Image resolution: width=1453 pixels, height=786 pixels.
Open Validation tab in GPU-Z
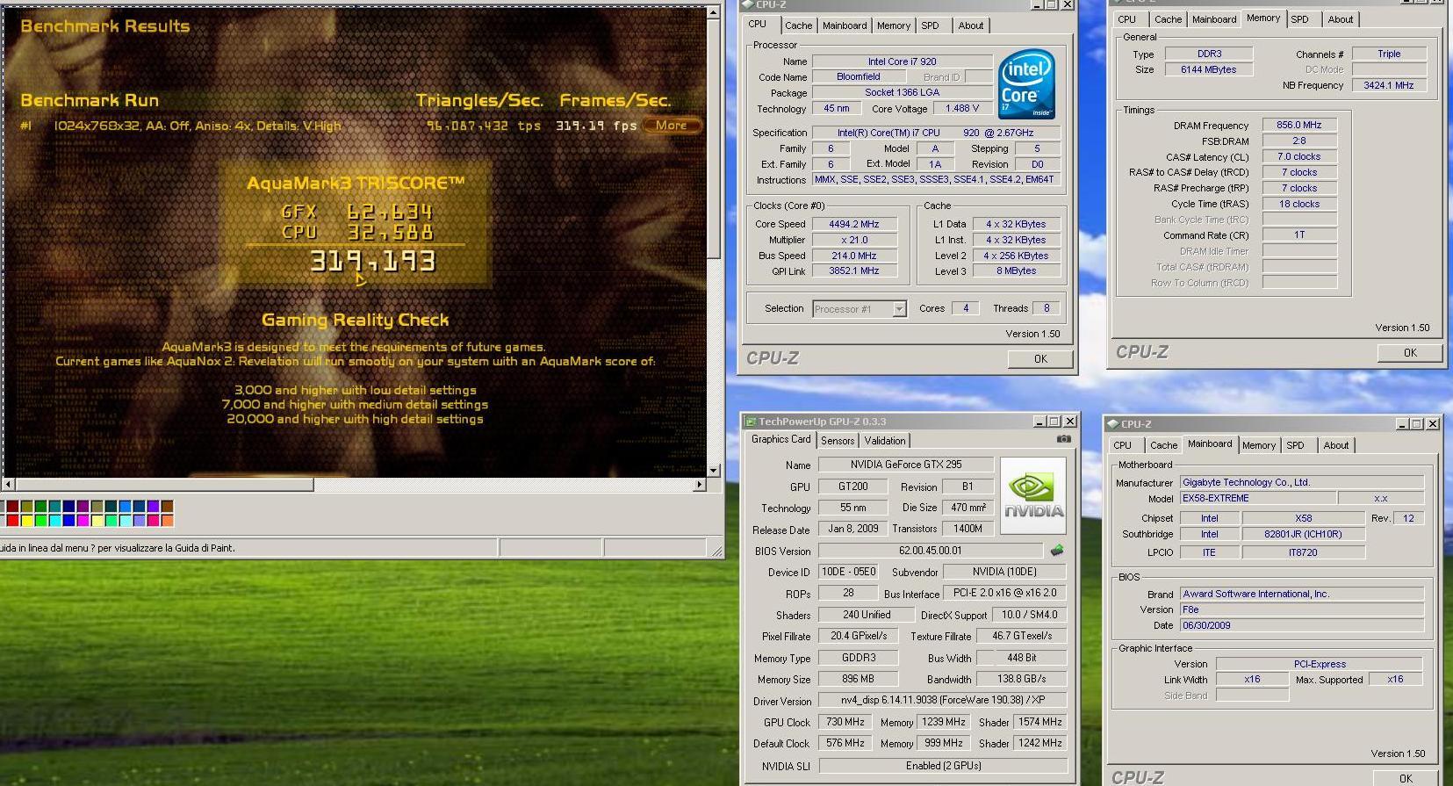tap(885, 441)
